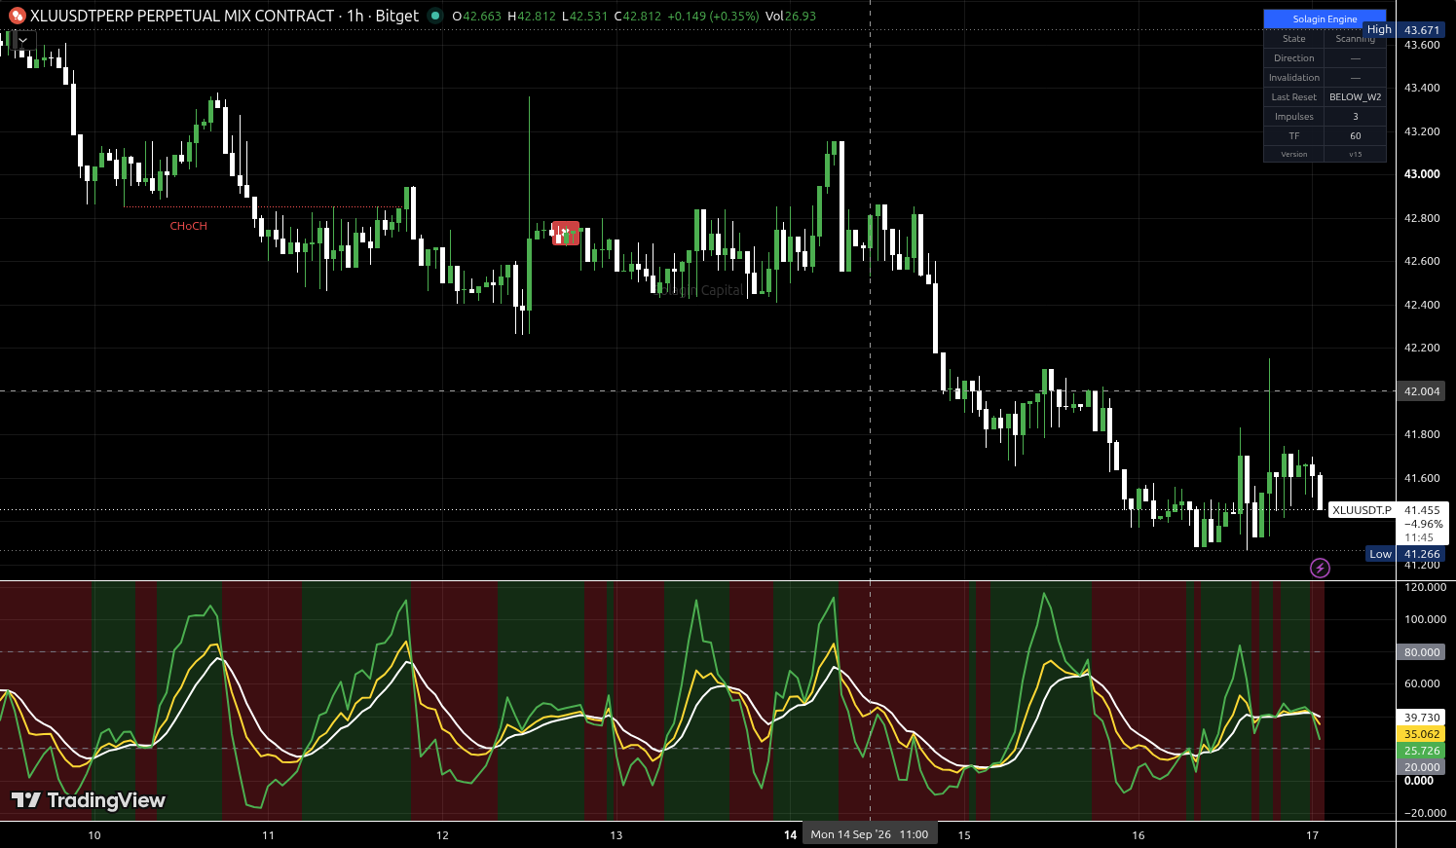Click the date 13 on the time axis
1456x848 pixels.
[x=616, y=835]
